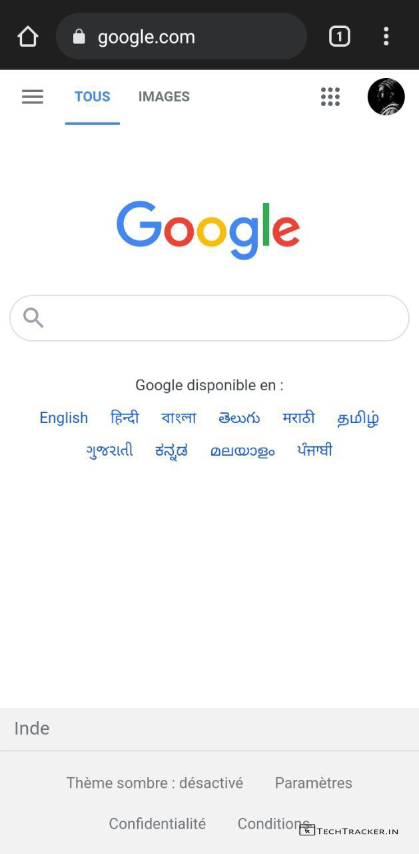
Task: Tap the magnifying glass search icon
Action: click(33, 318)
